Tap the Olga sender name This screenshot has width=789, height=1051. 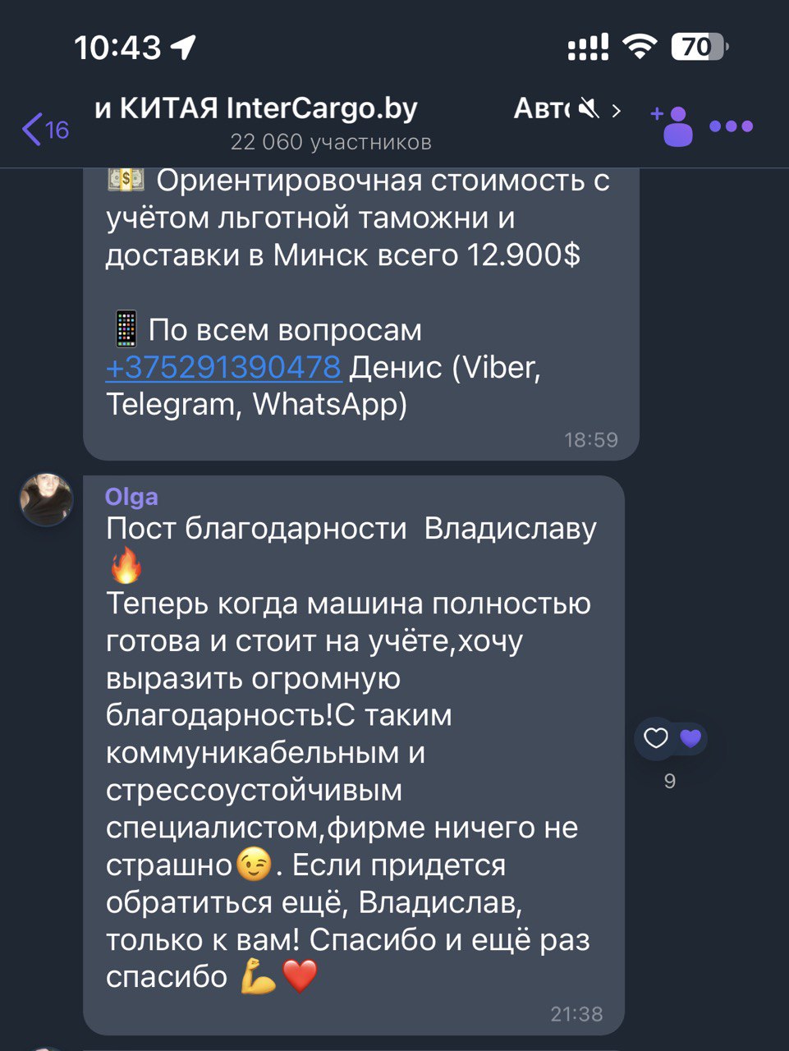coord(131,497)
